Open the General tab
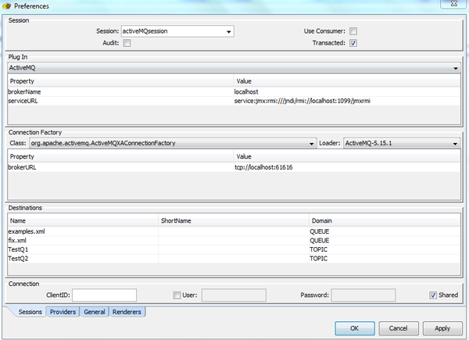The height and width of the screenshot is (340, 469). (x=95, y=312)
